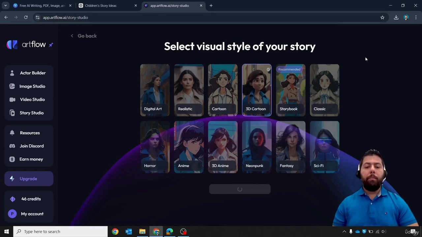Viewport: 422px width, 237px height.
Task: Open the Story Studio label
Action: tap(32, 113)
